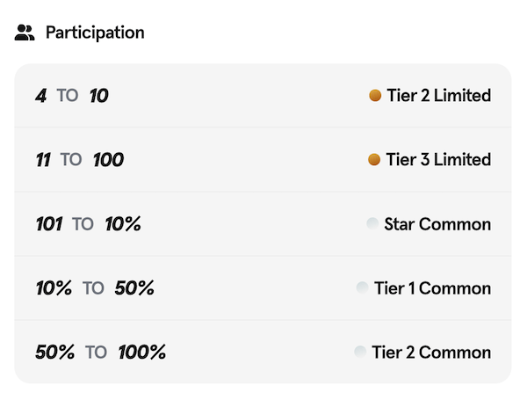
Task: Select the 50% to 100% range row
Action: coord(263,352)
